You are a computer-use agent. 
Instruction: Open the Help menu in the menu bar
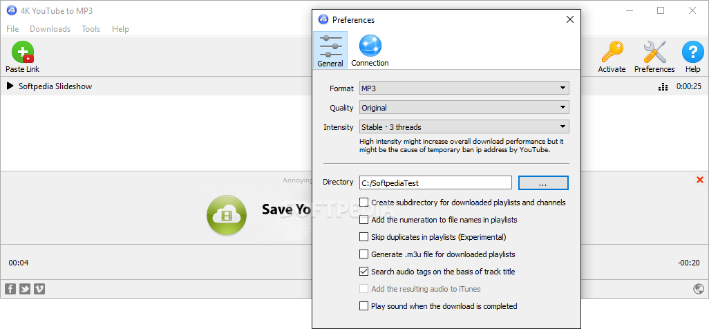[x=120, y=28]
